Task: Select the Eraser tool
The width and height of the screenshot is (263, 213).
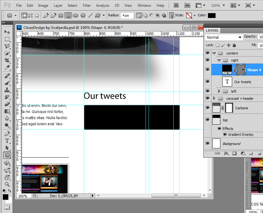Action: pyautogui.click(x=7, y=104)
